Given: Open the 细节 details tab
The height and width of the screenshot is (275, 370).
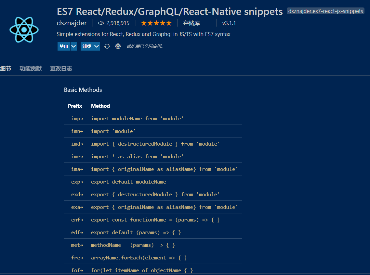Looking at the screenshot, I should (x=6, y=68).
